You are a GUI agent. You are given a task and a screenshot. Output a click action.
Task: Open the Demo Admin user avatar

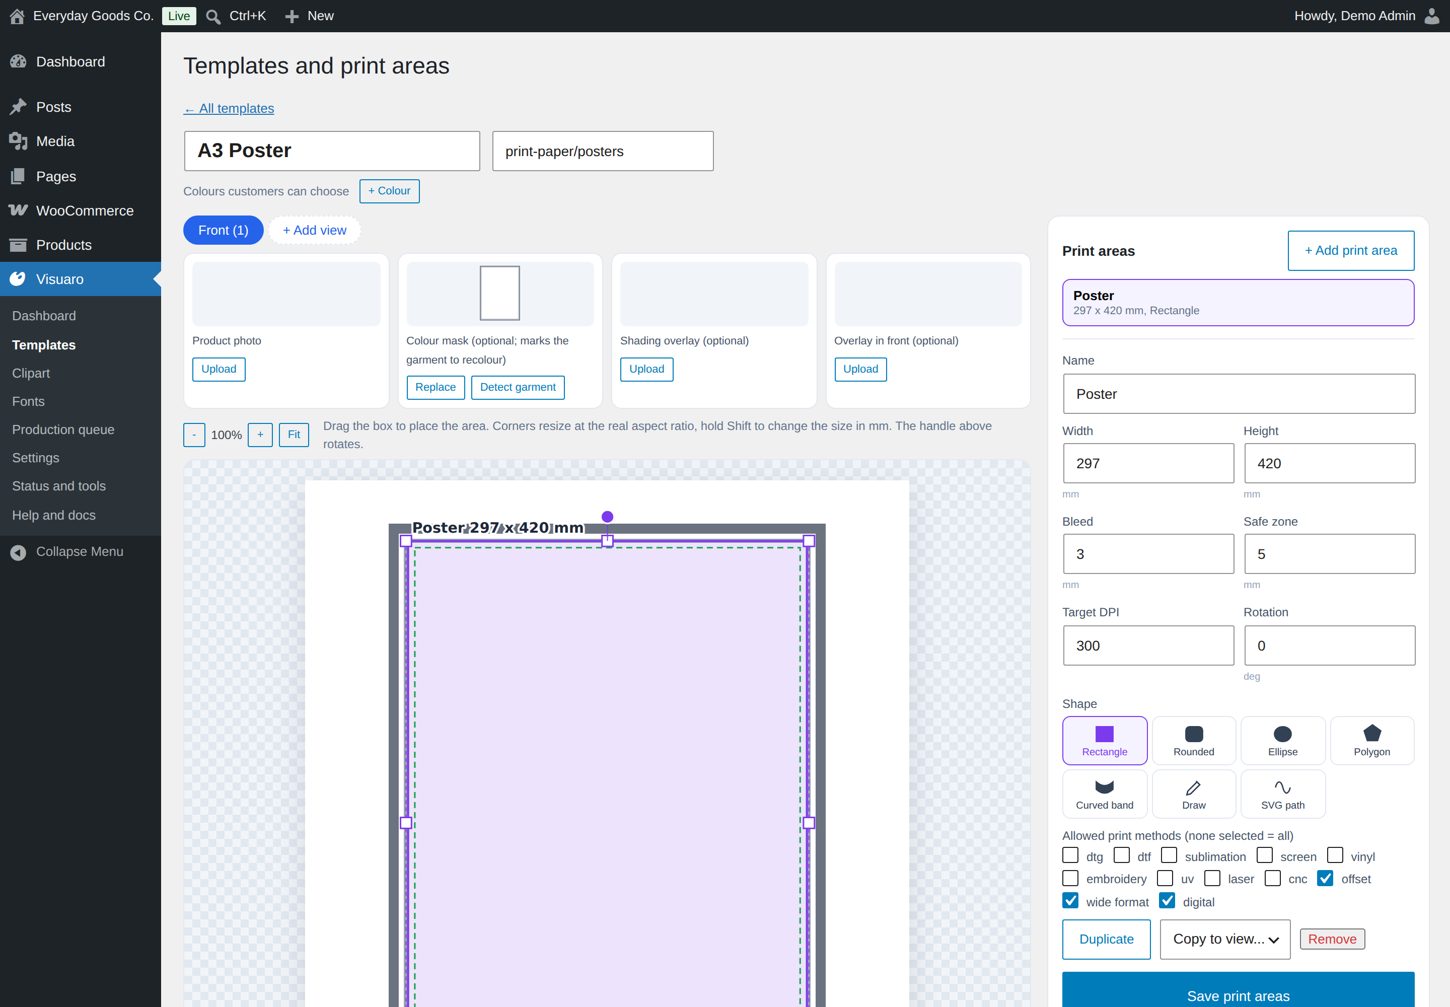click(1432, 16)
